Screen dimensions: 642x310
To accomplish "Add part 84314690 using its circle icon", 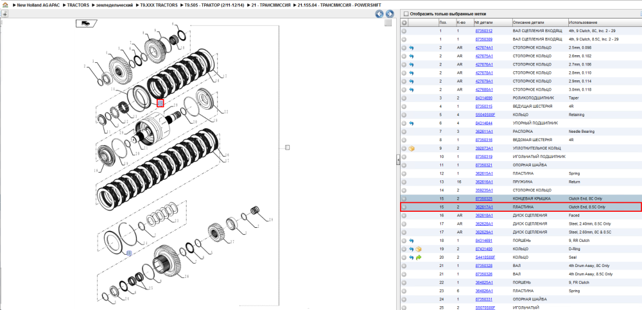I will tap(404, 98).
